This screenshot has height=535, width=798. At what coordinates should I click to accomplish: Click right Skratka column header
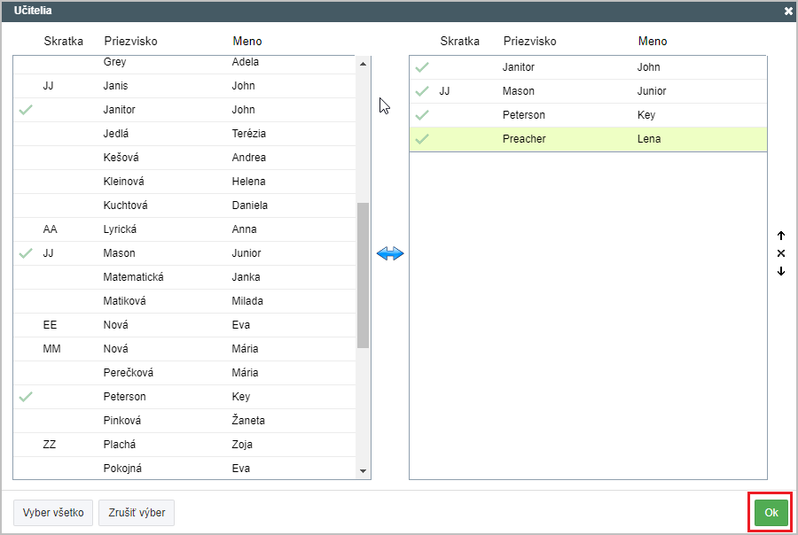coord(459,42)
